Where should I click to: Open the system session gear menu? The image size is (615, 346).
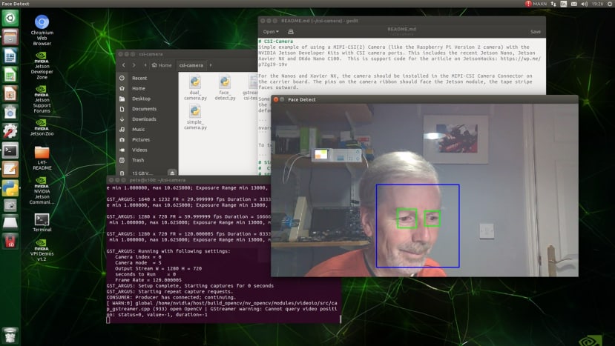pos(610,4)
